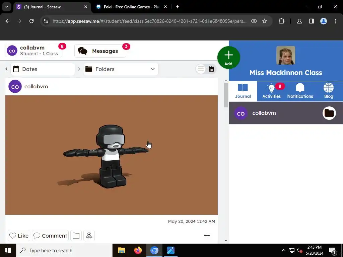Screen dimensions: 343x257
Task: Close the Journal - Seesaw tab
Action: [86, 7]
